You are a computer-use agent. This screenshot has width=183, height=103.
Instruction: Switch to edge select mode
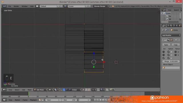click(86, 90)
